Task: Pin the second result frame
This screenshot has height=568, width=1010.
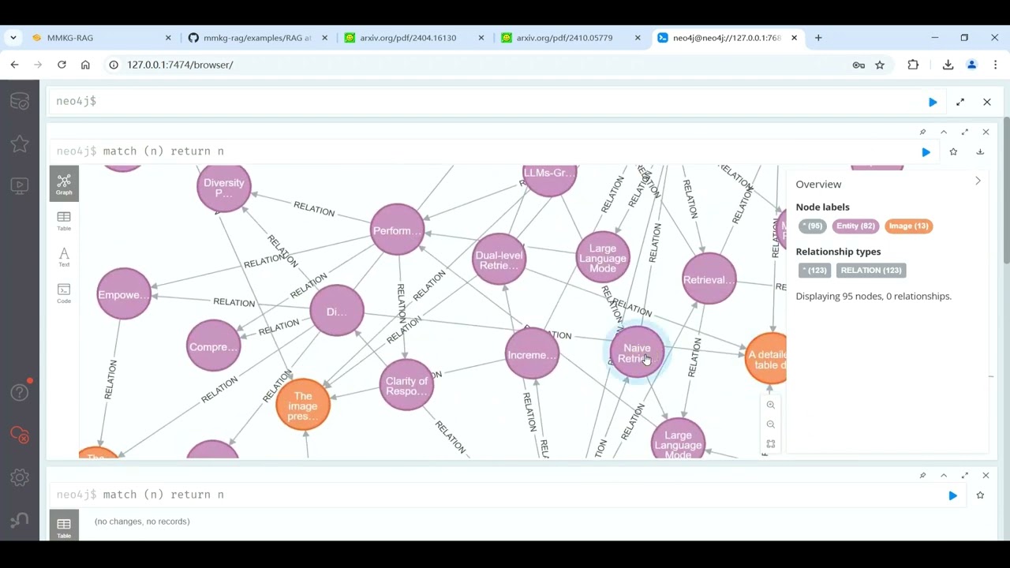Action: point(922,476)
